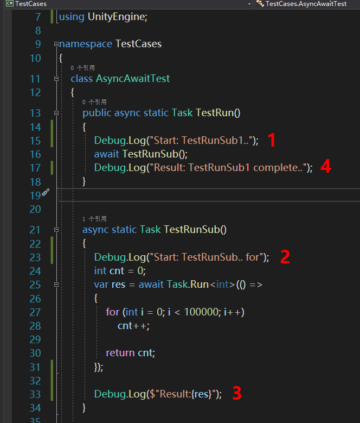
Task: Click 'await TestRunSub();' on line 16
Action: (x=141, y=154)
